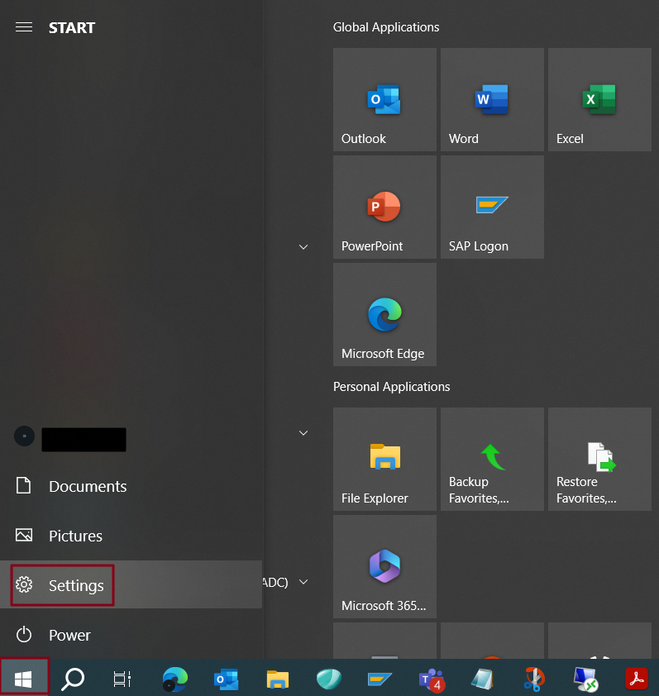Open the Documents folder shortcut
659x696 pixels.
click(x=131, y=486)
